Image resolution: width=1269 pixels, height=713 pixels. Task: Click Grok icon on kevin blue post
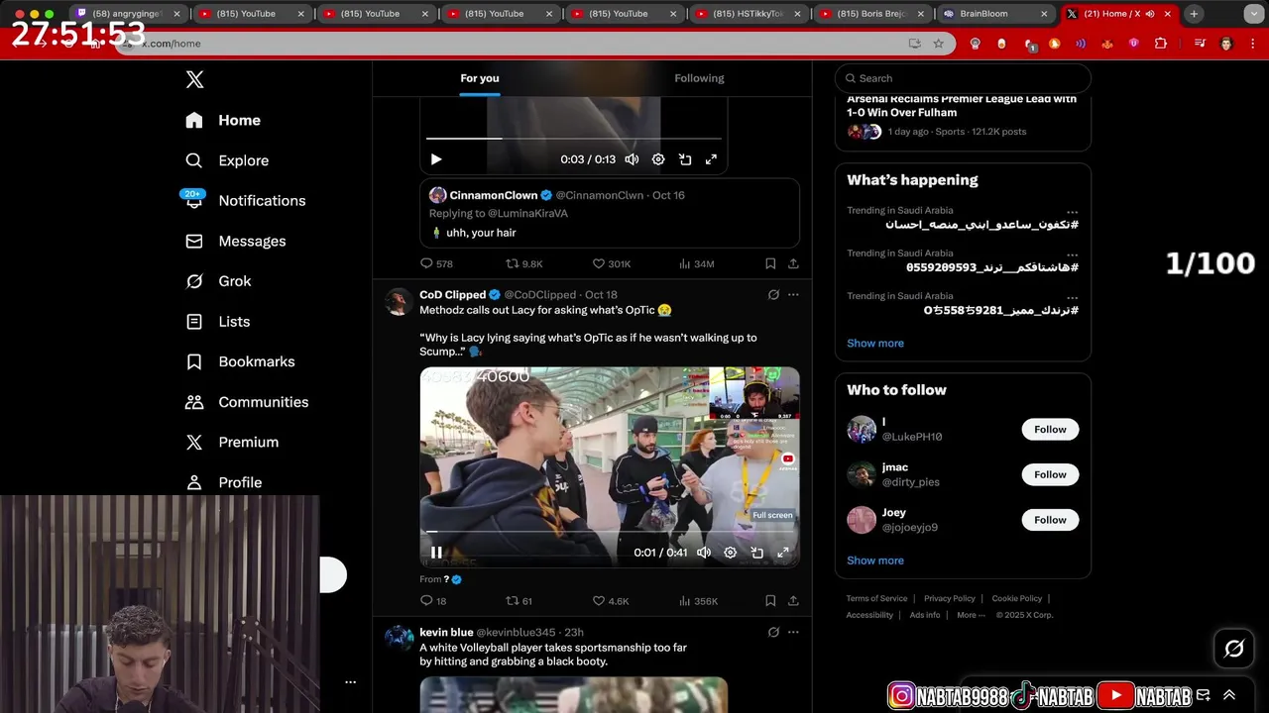[x=773, y=632]
